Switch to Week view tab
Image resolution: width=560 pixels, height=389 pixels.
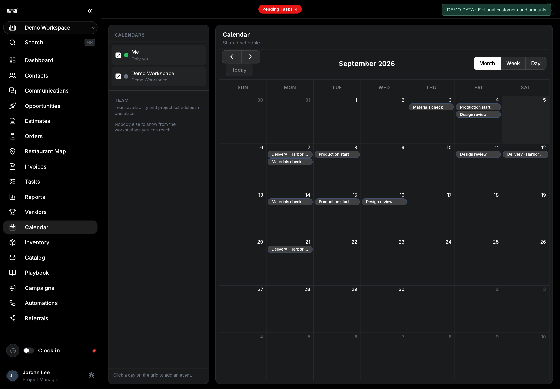coord(513,63)
